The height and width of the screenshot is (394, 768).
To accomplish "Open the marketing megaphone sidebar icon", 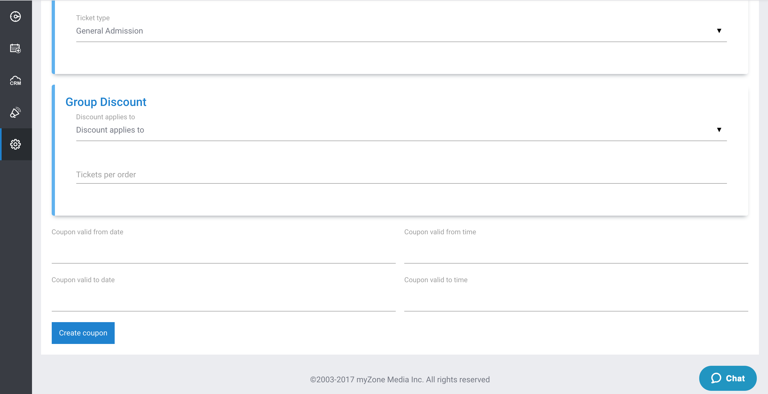I will pos(15,113).
